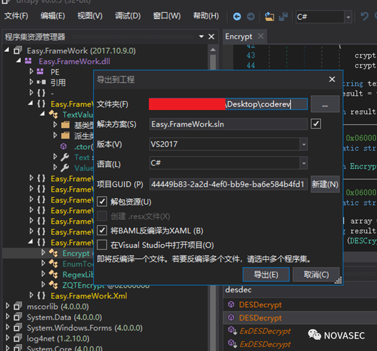
Task: Click Easy.FrameWork assembly icon in tree
Action: coord(17,51)
